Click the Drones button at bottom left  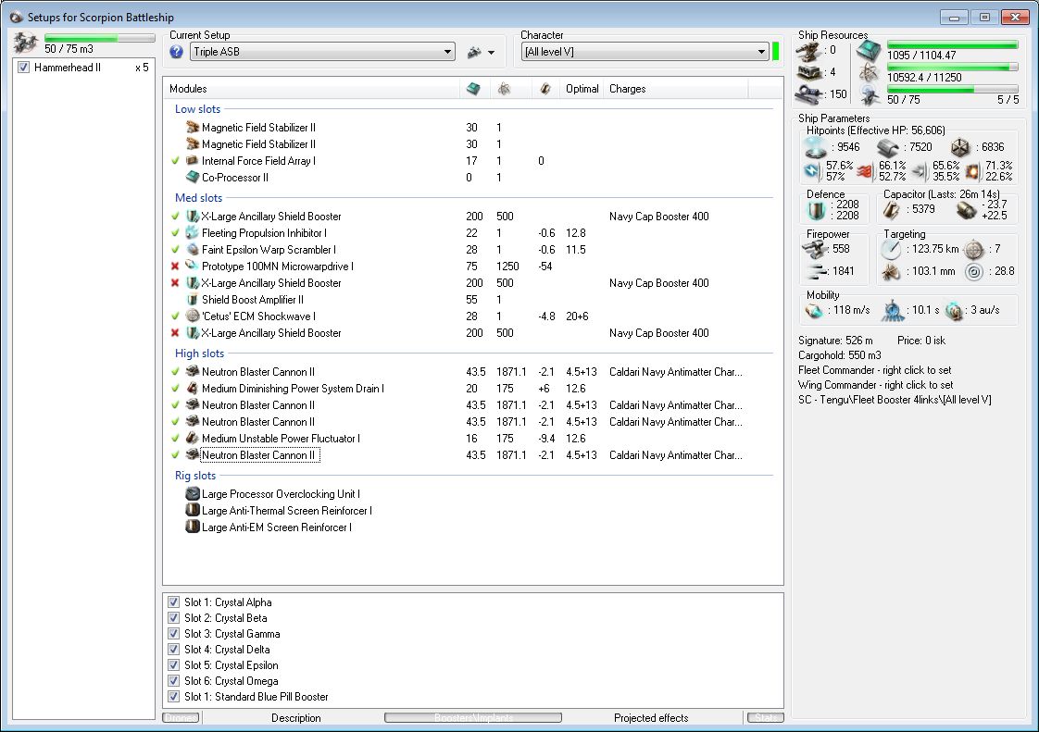pos(181,717)
